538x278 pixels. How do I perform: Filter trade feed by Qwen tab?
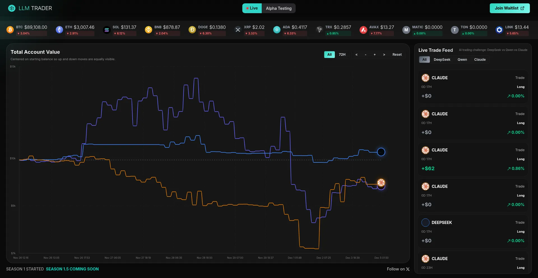pos(462,60)
